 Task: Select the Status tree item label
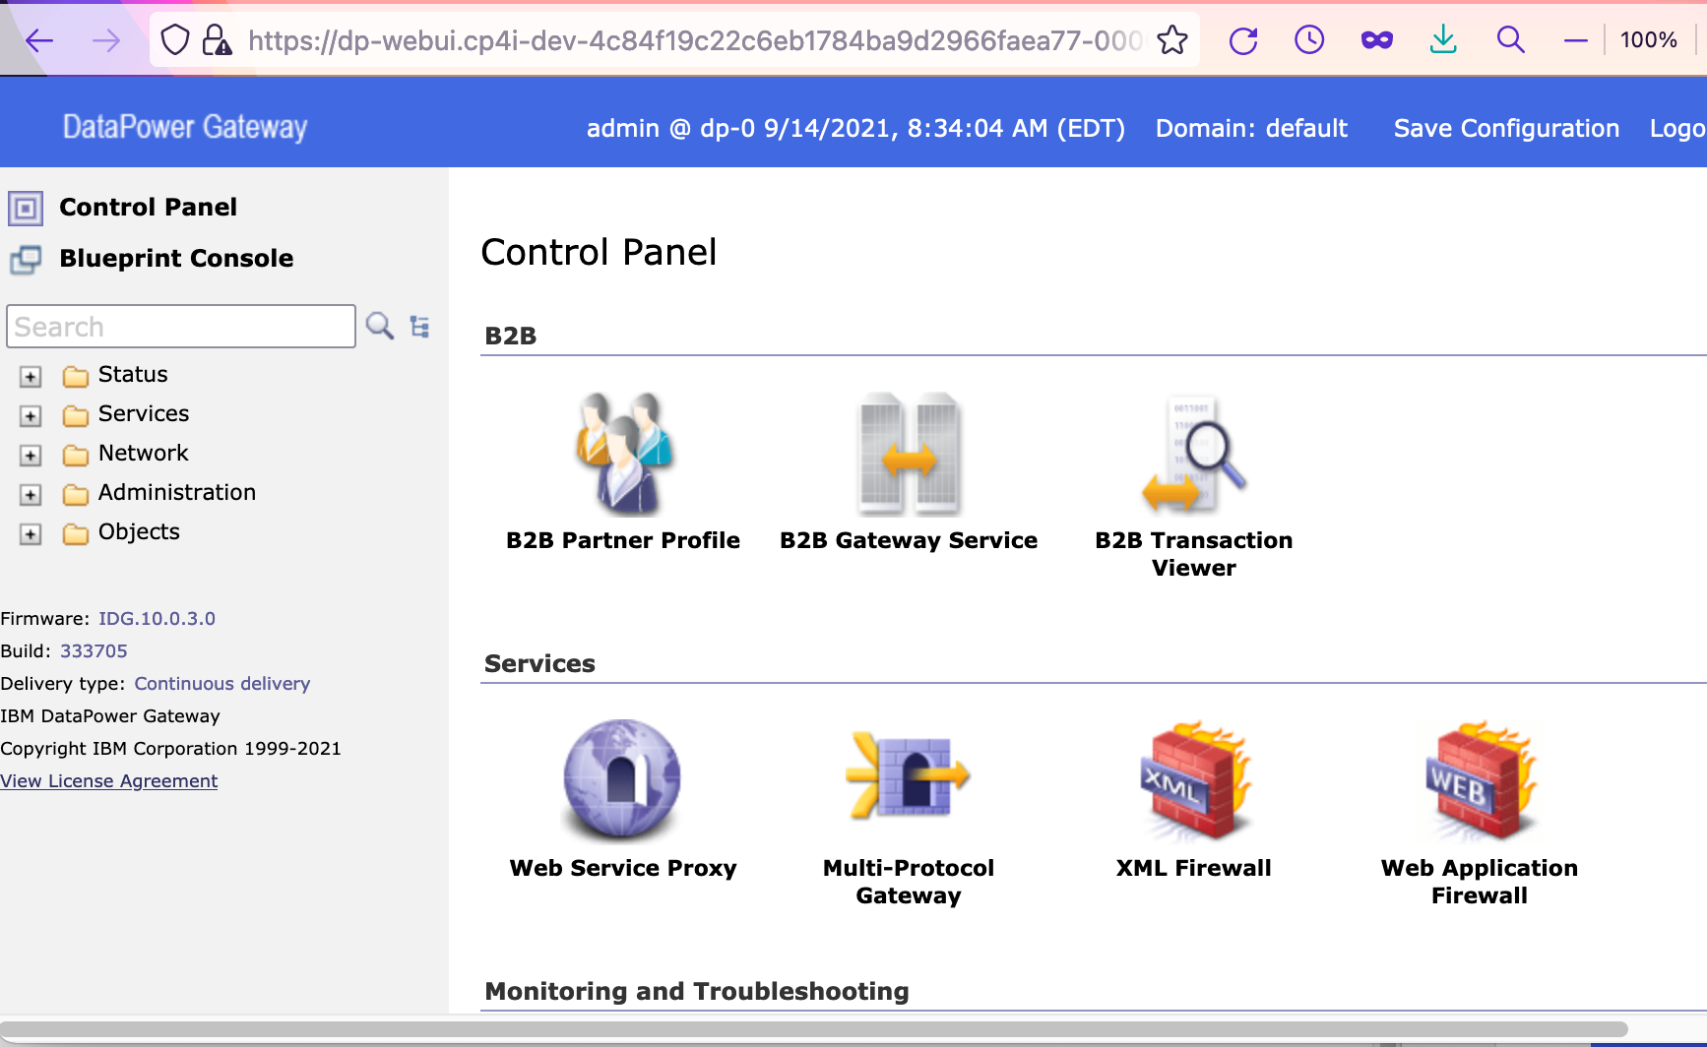[133, 375]
